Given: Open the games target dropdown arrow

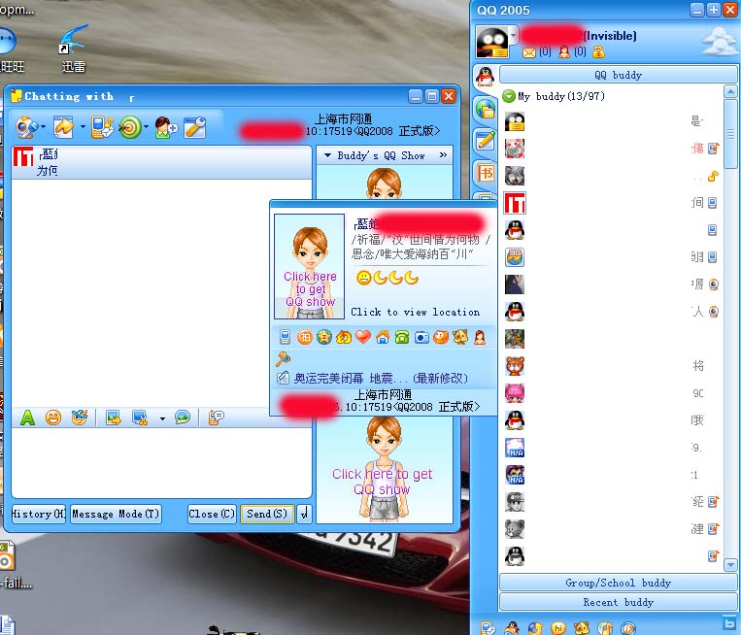Looking at the screenshot, I should tap(146, 126).
